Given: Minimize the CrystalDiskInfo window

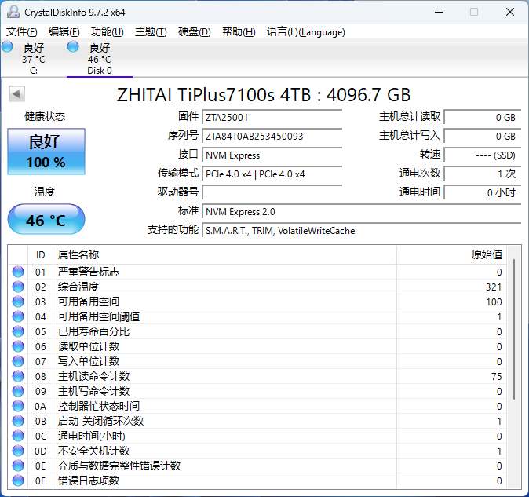Looking at the screenshot, I should [x=439, y=12].
